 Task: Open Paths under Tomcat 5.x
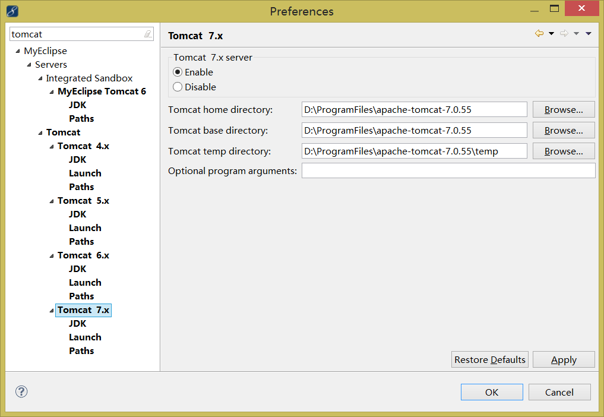81,242
